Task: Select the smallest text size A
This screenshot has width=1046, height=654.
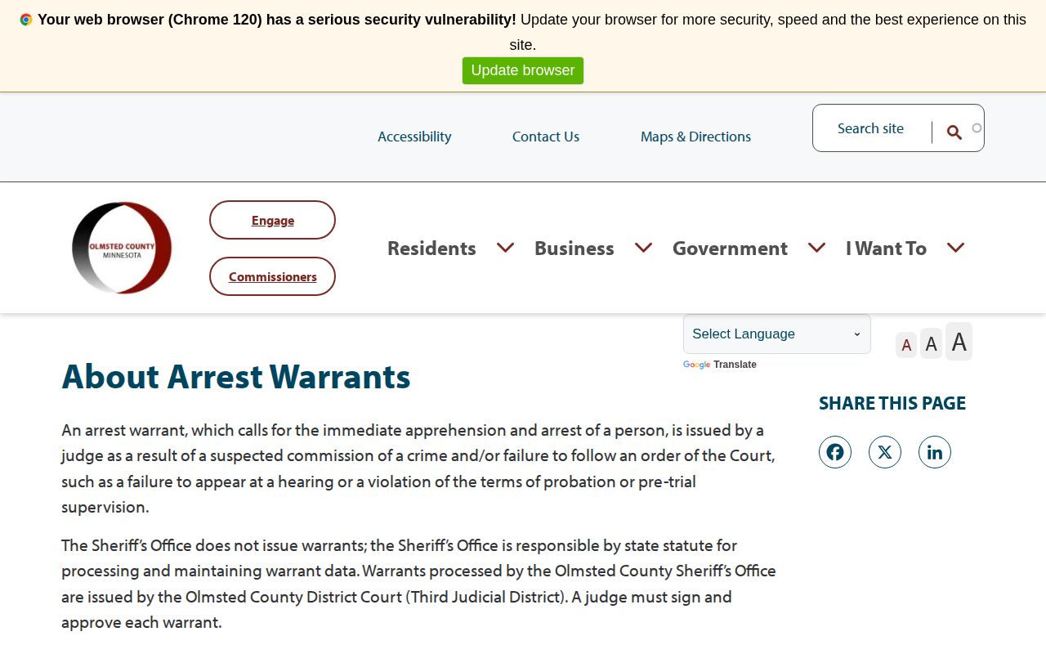Action: [x=906, y=345]
